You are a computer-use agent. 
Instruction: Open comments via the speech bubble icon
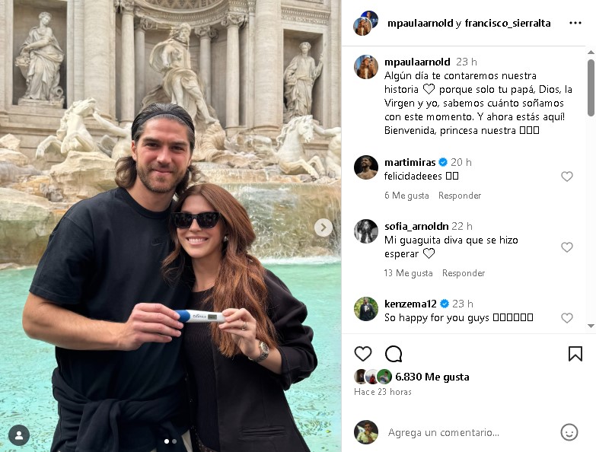tap(394, 354)
